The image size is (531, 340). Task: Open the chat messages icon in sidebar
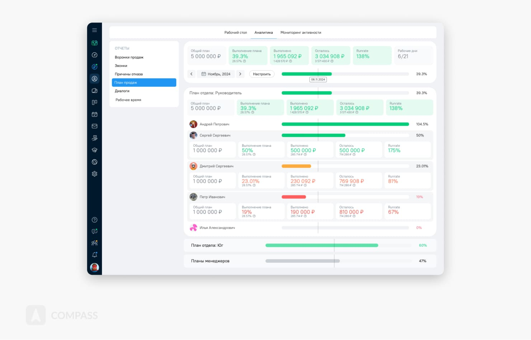pos(94,231)
